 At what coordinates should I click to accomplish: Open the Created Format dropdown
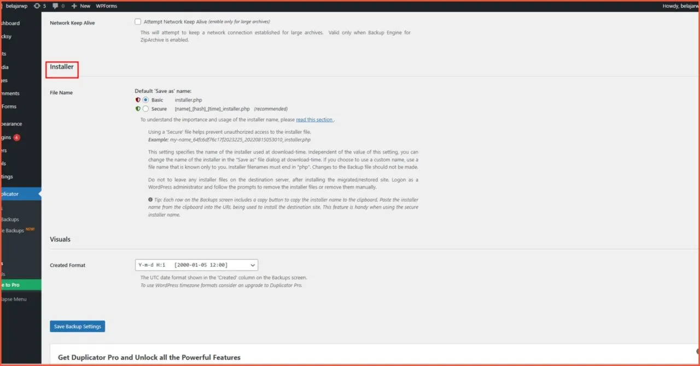coord(196,265)
